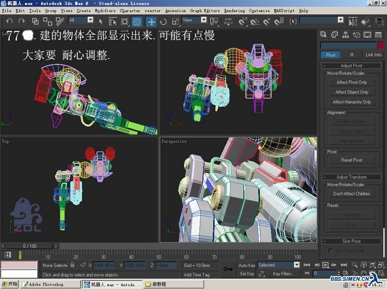
Task: Click the large Set Keys key icon
Action: [x=228, y=269]
